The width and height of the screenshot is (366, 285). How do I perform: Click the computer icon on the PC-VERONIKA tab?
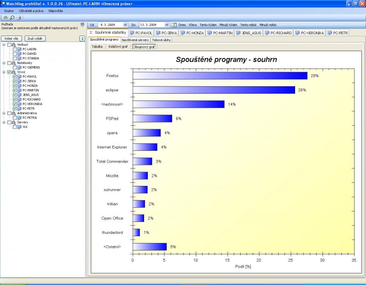(x=297, y=33)
